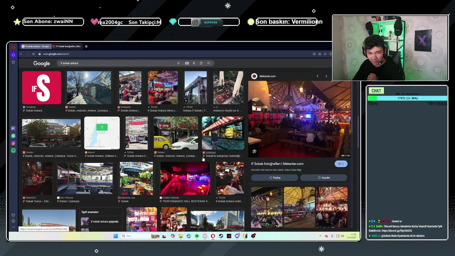Image resolution: width=455 pixels, height=256 pixels.
Task: Open the three-dot sidebar setup menu
Action: point(13,227)
